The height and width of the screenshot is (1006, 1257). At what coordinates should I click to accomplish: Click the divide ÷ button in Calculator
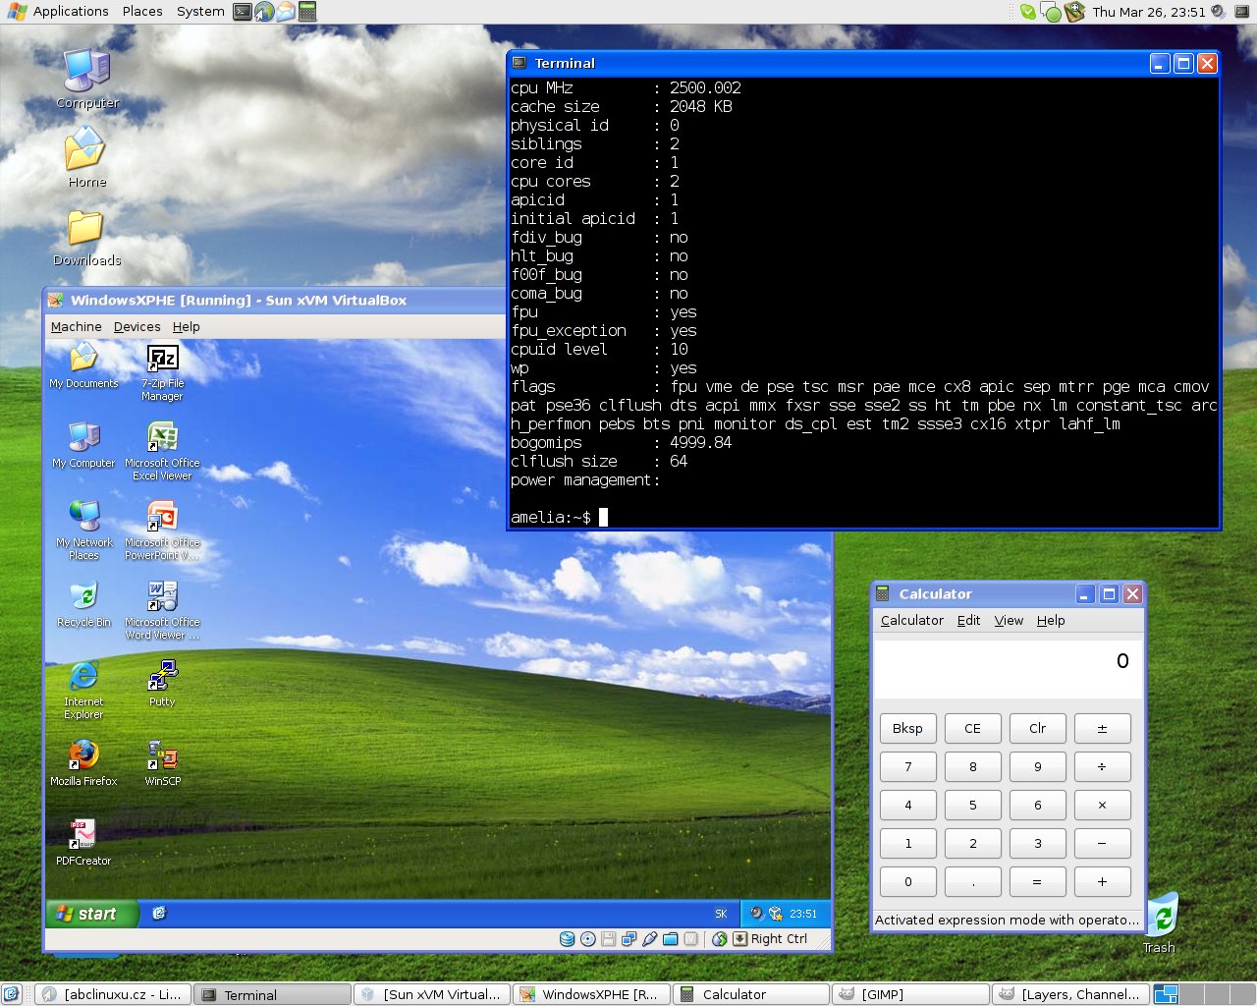(x=1102, y=766)
